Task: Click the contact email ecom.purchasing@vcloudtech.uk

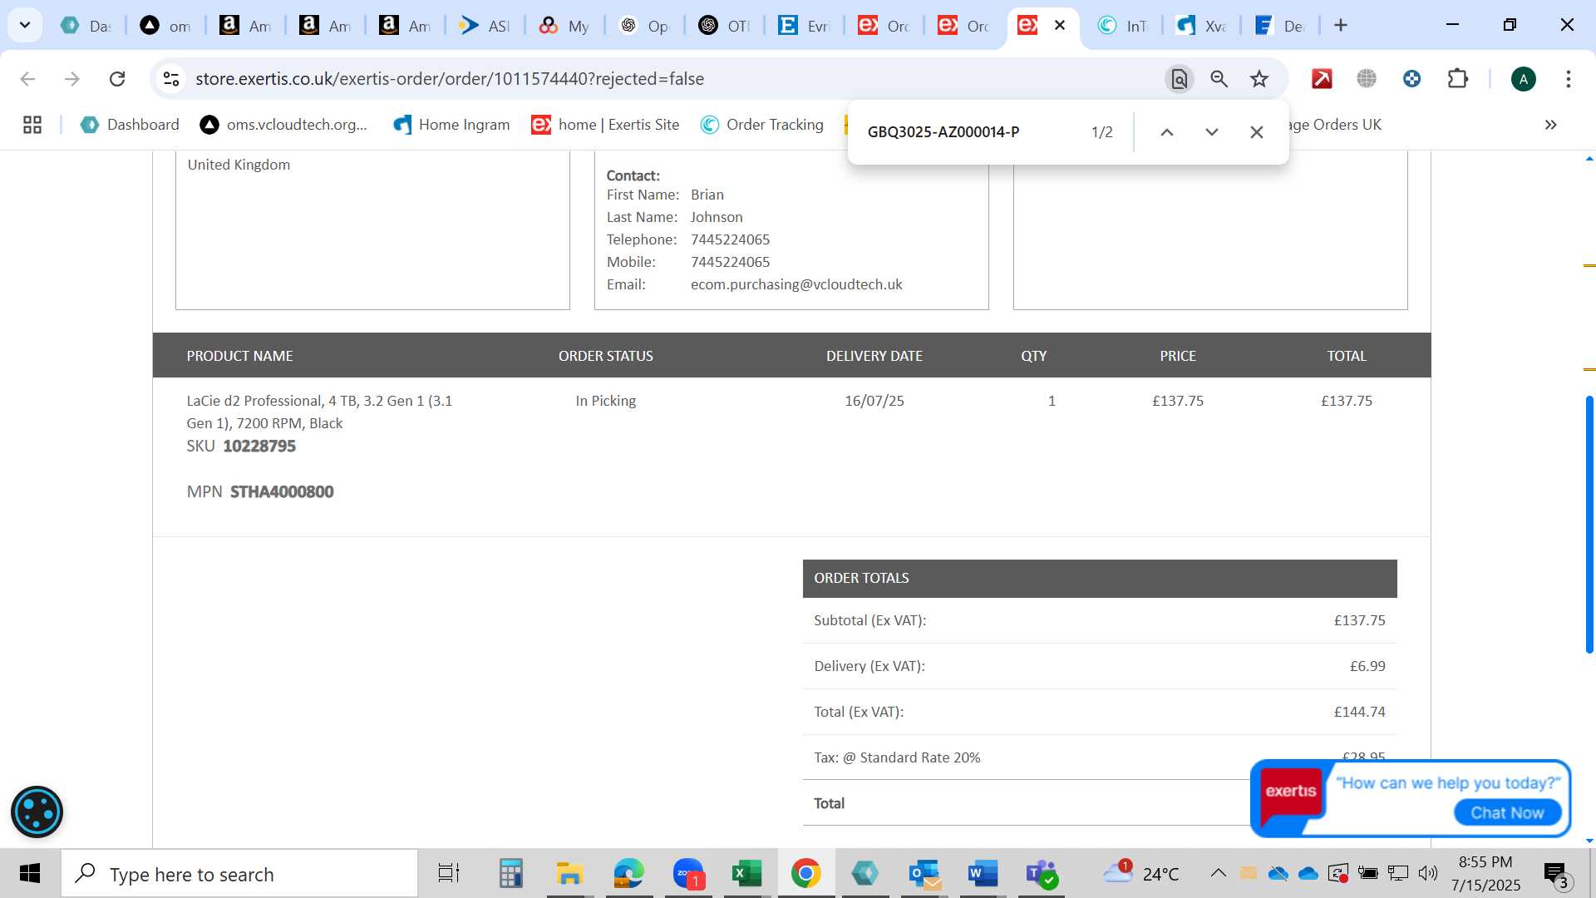Action: coord(796,284)
